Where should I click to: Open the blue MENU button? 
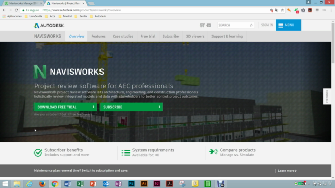coord(288,25)
